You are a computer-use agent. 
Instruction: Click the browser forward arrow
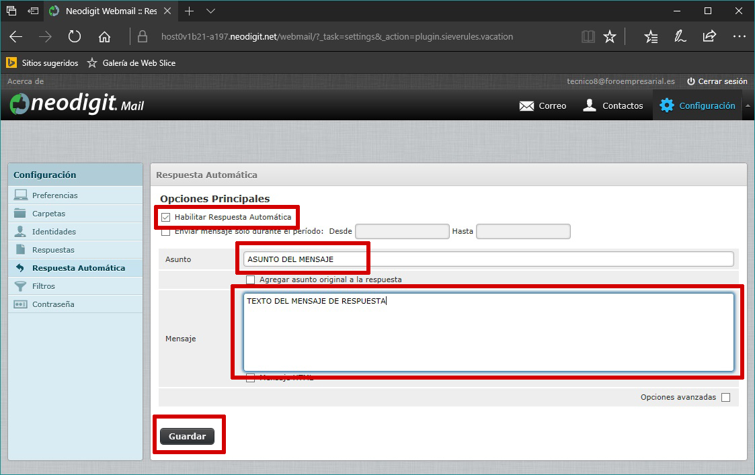(45, 36)
